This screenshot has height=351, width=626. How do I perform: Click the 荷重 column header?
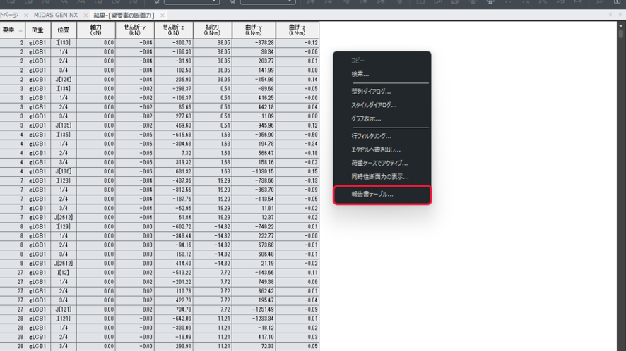click(x=38, y=30)
